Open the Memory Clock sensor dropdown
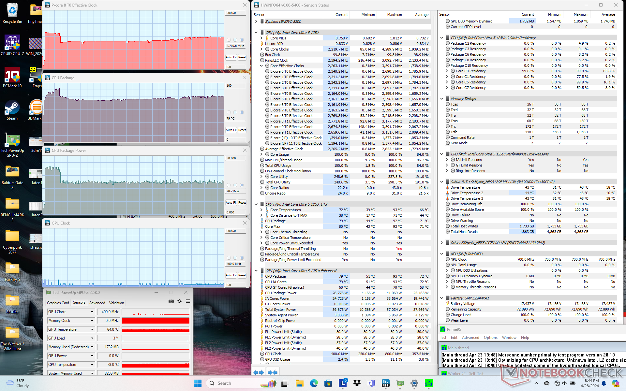This screenshot has width=626, height=391. click(92, 321)
